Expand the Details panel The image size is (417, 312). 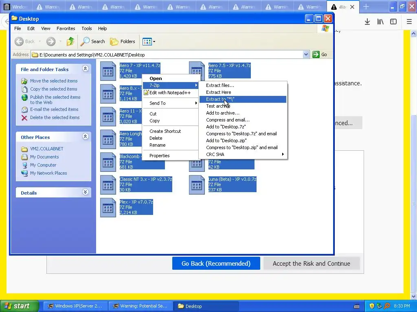85,192
